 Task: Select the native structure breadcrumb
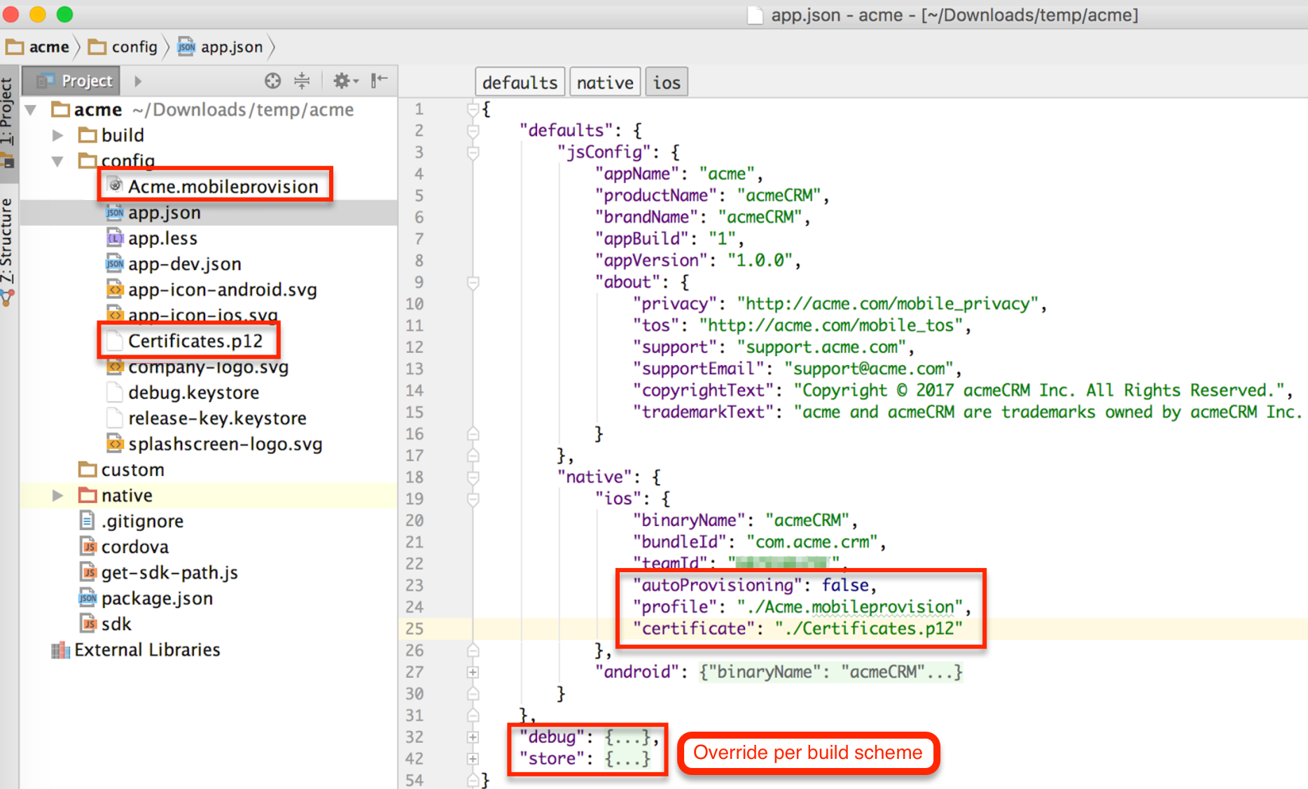(605, 83)
